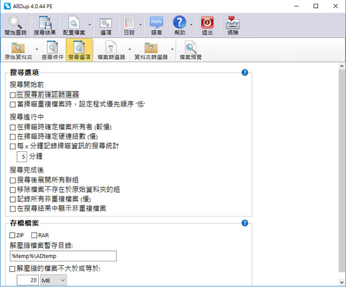346x287 pixels.
Task: Expand the 幫助 dropdown arrow
Action: pyautogui.click(x=191, y=25)
